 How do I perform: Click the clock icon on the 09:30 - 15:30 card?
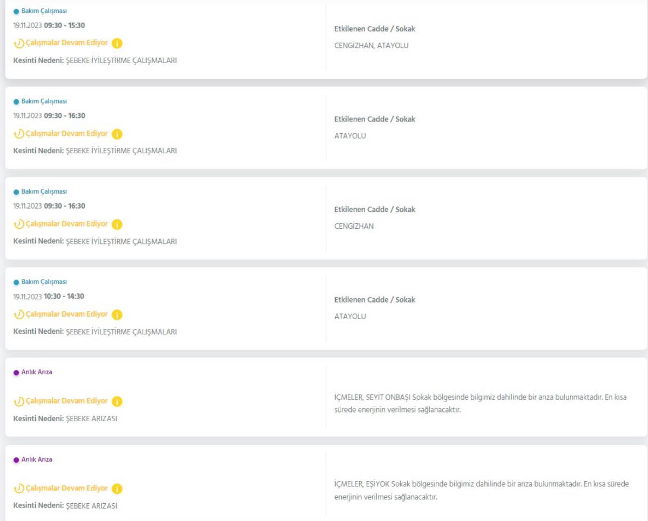[19, 43]
